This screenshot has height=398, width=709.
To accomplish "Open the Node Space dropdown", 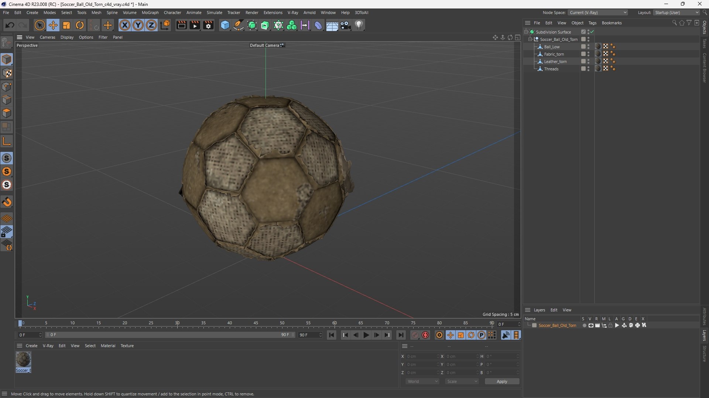I will click(x=598, y=13).
